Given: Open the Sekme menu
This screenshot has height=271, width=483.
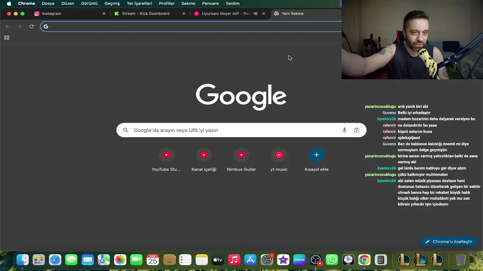Looking at the screenshot, I should click(188, 3).
